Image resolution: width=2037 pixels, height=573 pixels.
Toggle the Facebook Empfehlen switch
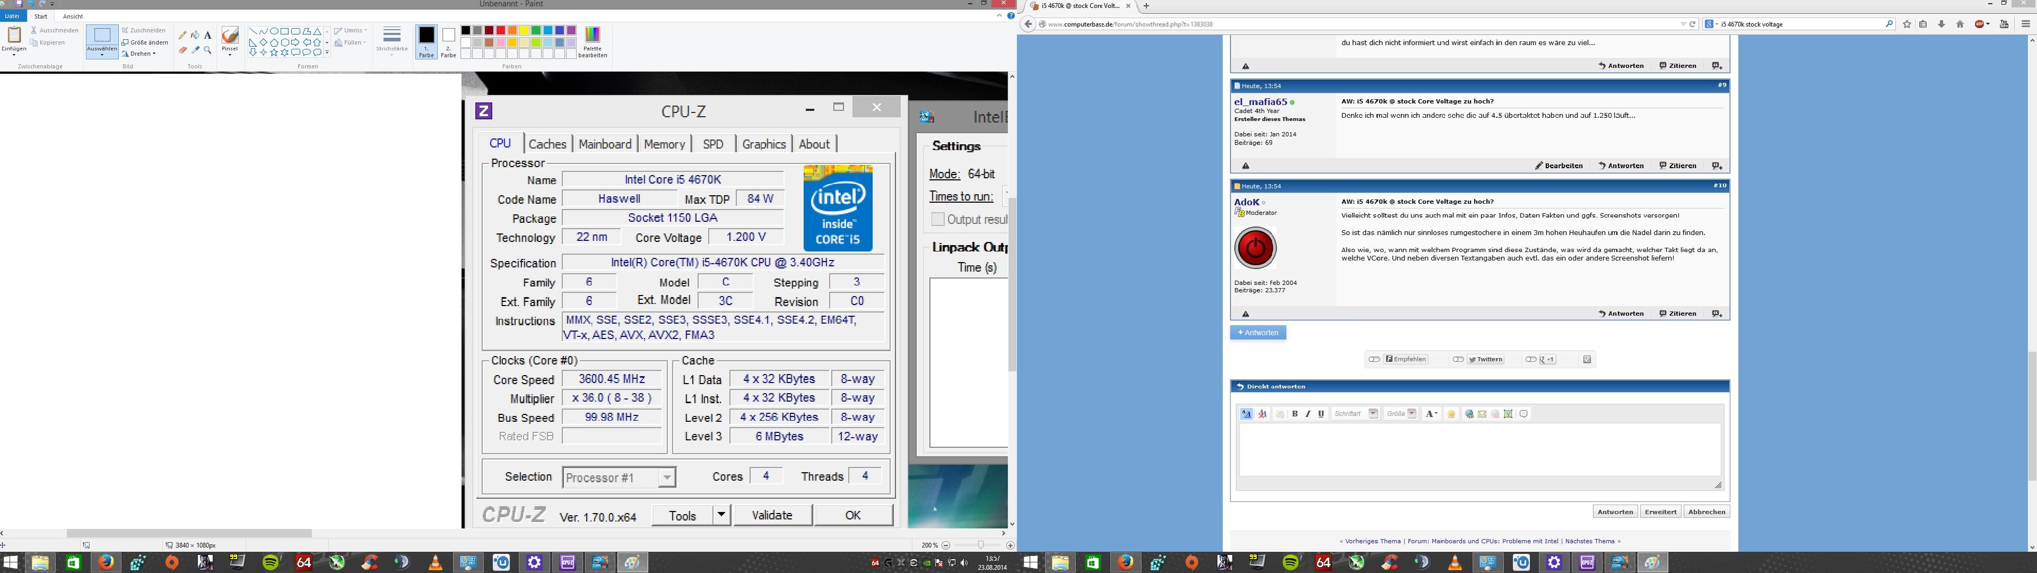(1374, 360)
